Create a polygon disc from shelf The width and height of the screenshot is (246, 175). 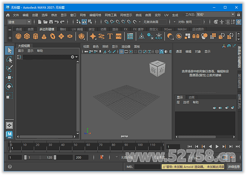click(x=70, y=36)
